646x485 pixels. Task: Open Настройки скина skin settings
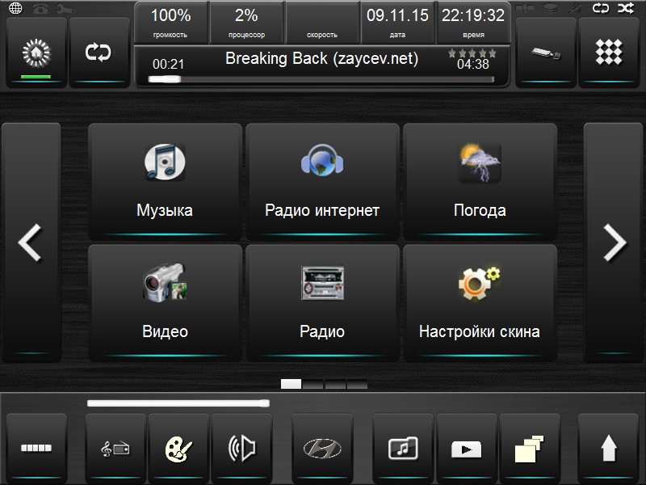pos(480,302)
